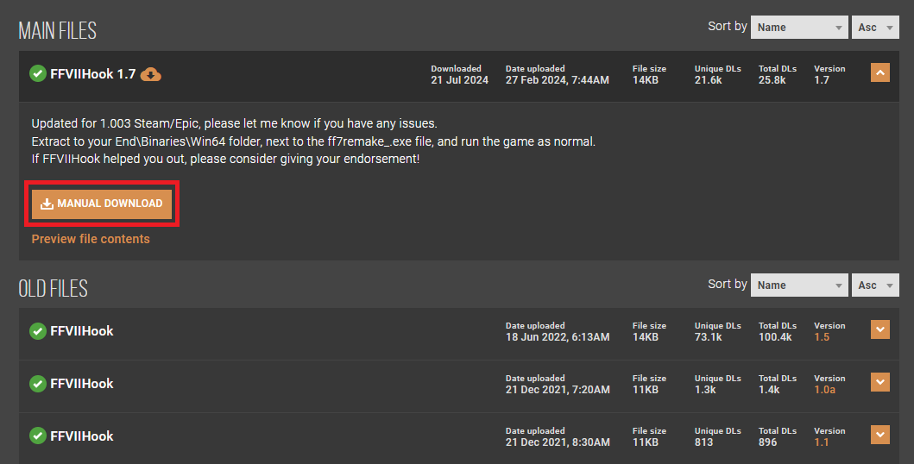
Task: Click FFVIIHook title uploaded 21 Dec 2021, 7:20AM
Action: pos(82,384)
